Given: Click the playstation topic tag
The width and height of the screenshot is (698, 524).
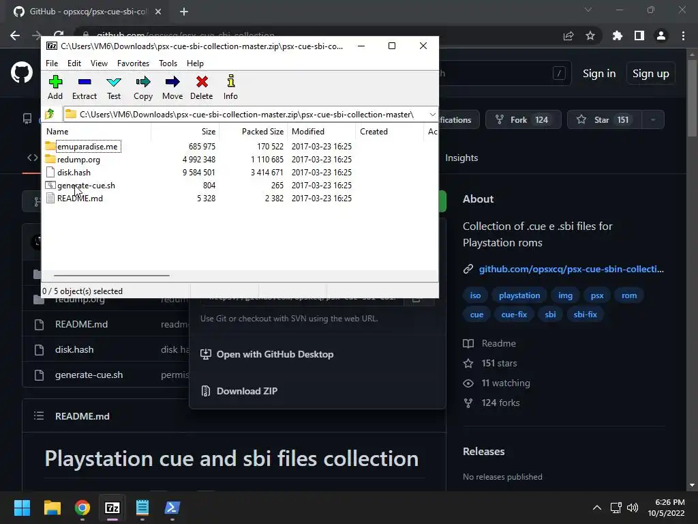Looking at the screenshot, I should coord(519,295).
